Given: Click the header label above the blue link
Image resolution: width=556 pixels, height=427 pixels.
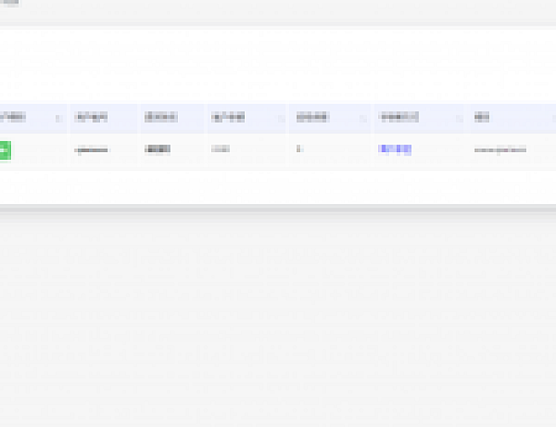Looking at the screenshot, I should [399, 118].
